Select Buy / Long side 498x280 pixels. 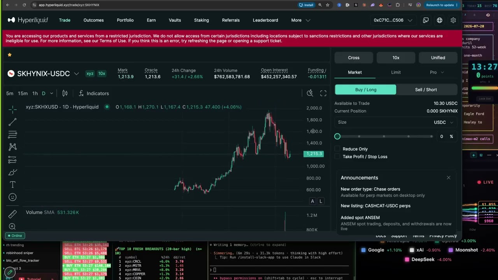click(365, 90)
